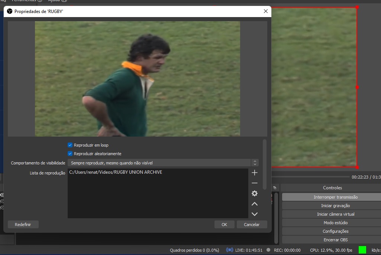Add a new entry to the playlist
The height and width of the screenshot is (255, 381).
[254, 173]
